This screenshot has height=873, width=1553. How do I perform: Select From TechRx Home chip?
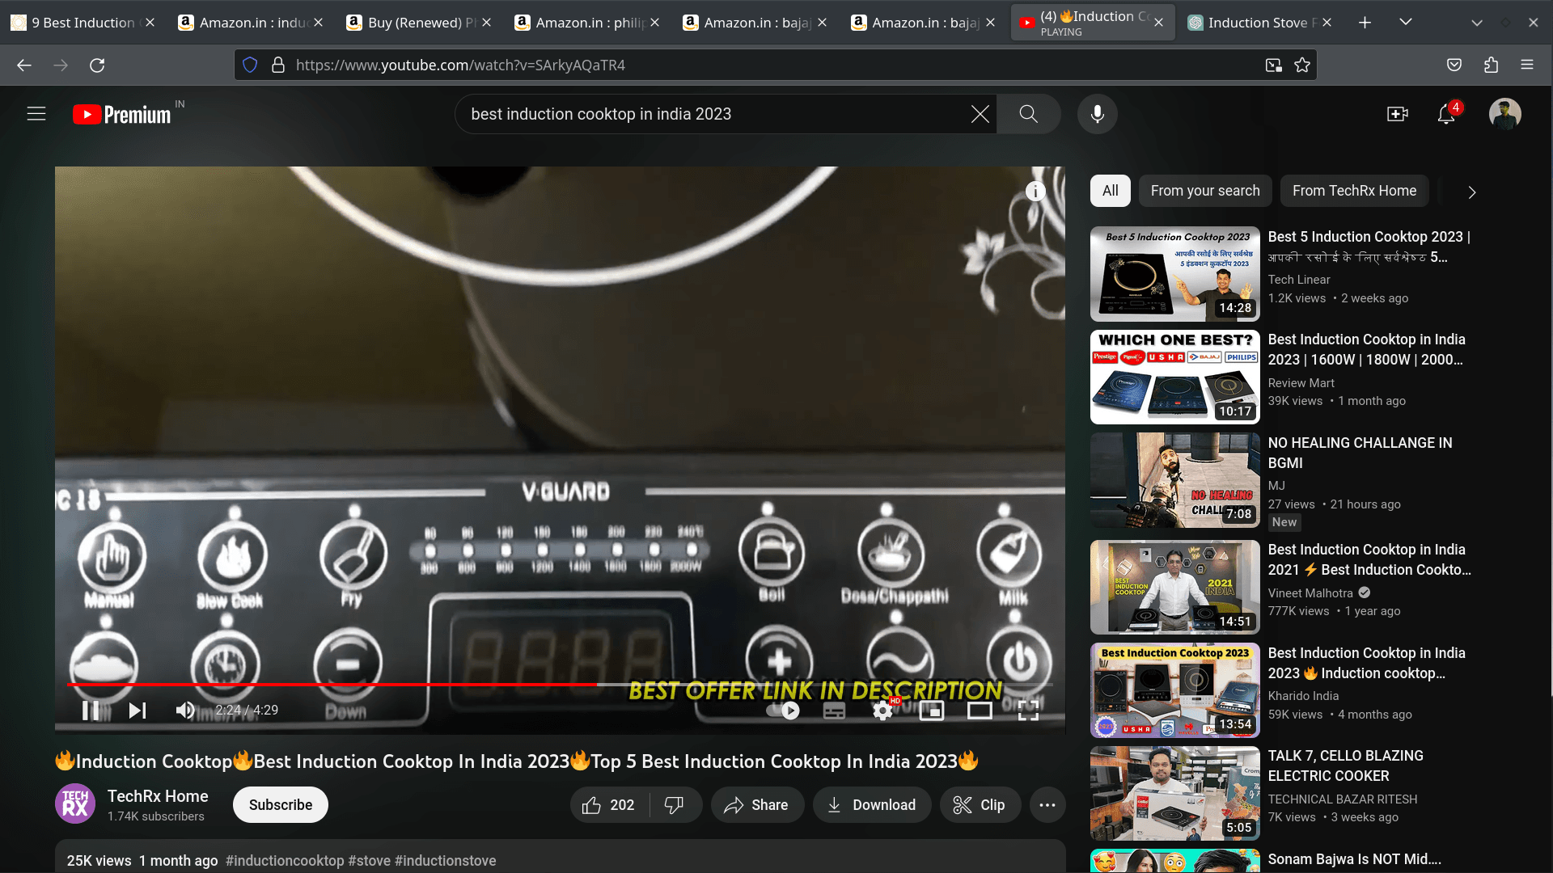tap(1354, 191)
